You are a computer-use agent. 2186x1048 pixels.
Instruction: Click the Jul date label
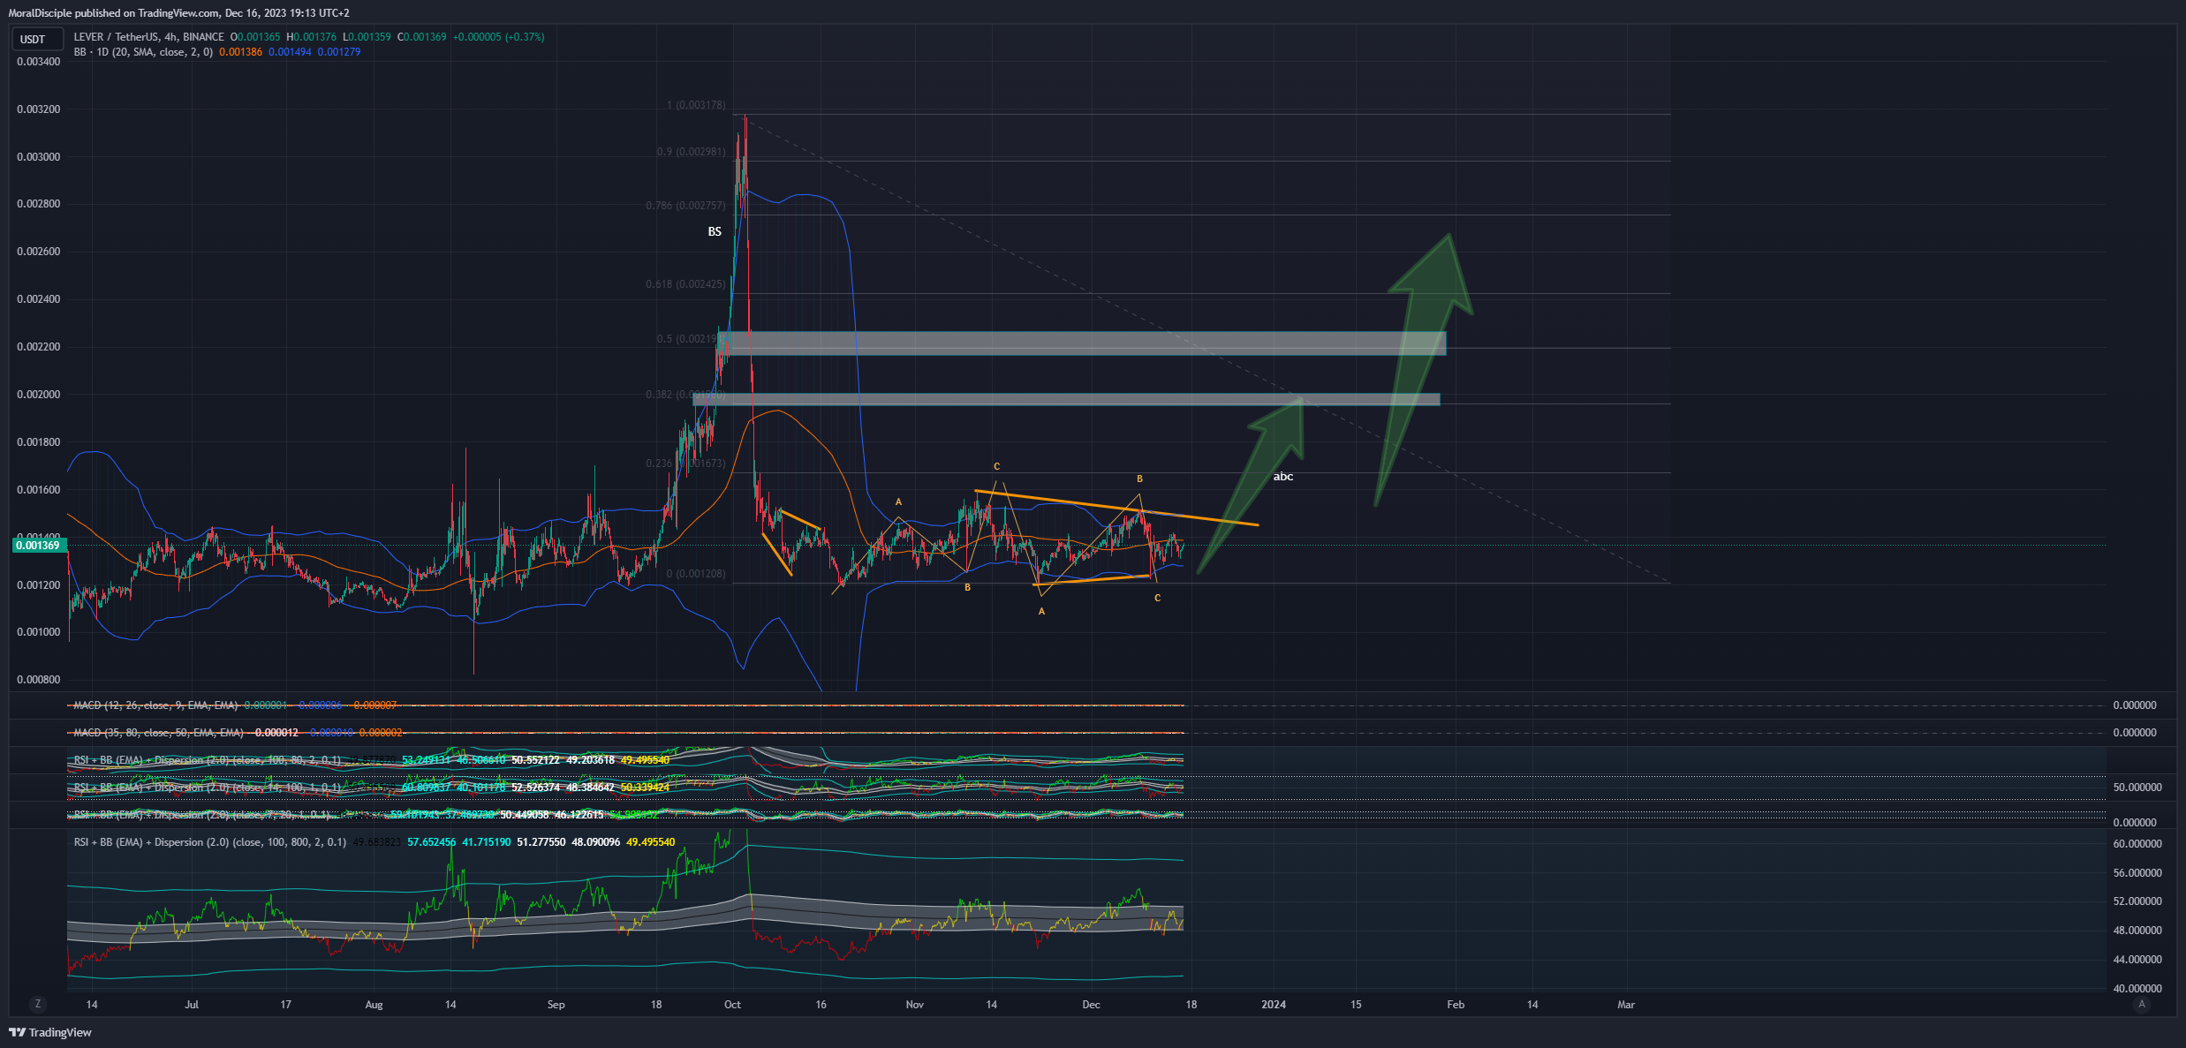[192, 1005]
